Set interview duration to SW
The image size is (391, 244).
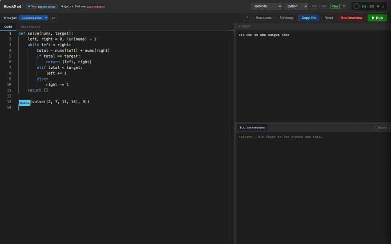coord(314,6)
